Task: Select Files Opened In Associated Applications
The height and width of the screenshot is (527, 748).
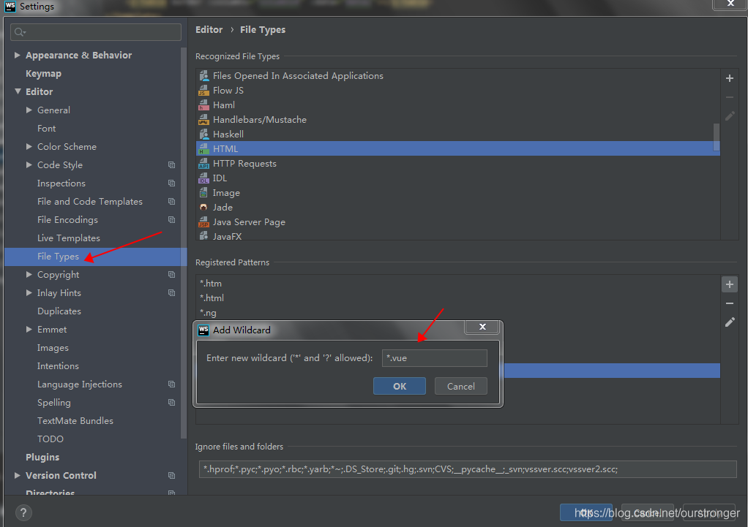Action: tap(458, 76)
